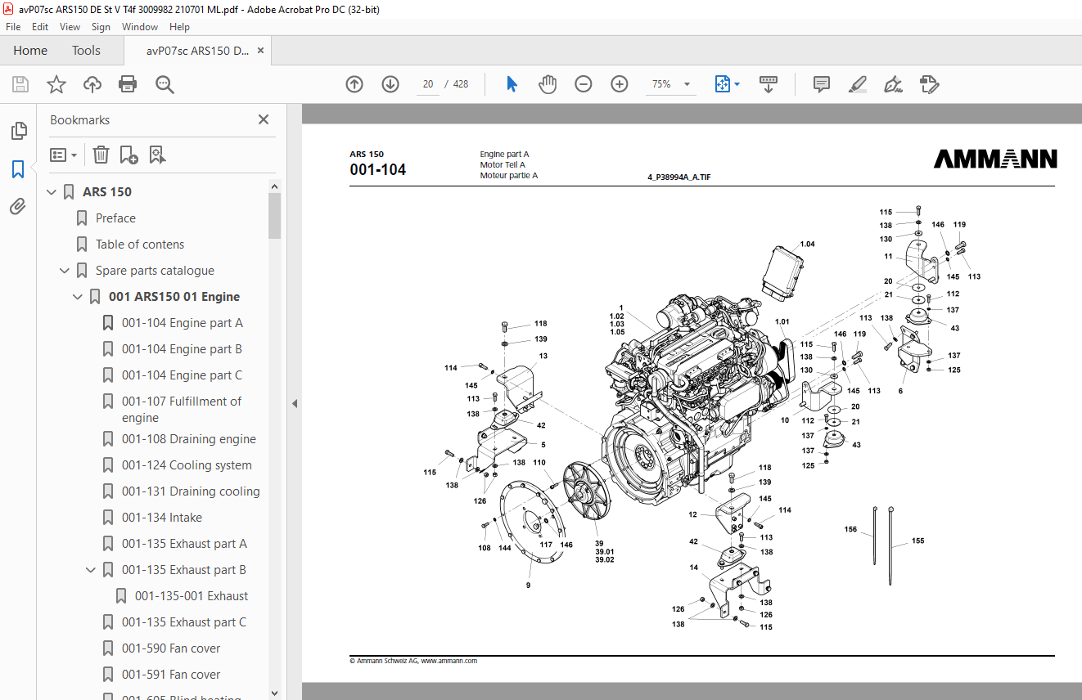Open 001-104 Engine part B bookmark
This screenshot has width=1082, height=700.
pos(182,349)
